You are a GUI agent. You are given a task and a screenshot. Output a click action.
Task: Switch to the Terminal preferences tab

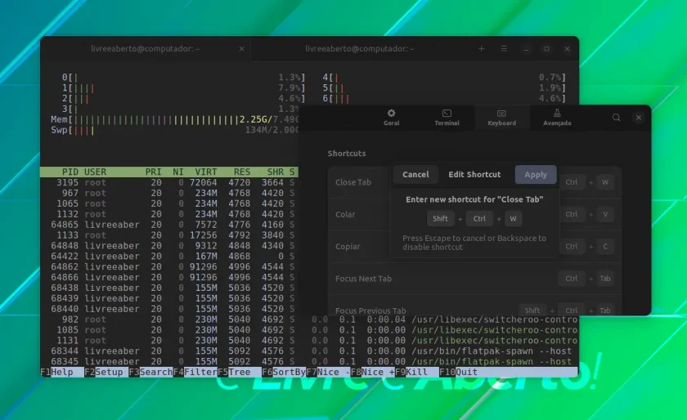[447, 118]
